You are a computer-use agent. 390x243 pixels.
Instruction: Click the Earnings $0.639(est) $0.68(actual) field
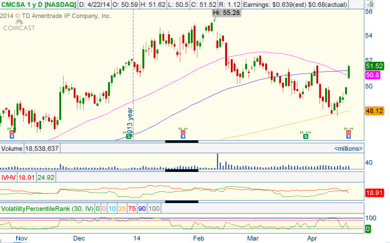pyautogui.click(x=295, y=4)
